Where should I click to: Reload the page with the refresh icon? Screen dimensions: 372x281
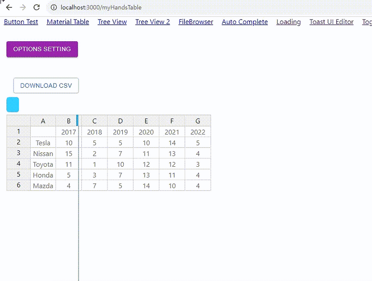coord(37,7)
